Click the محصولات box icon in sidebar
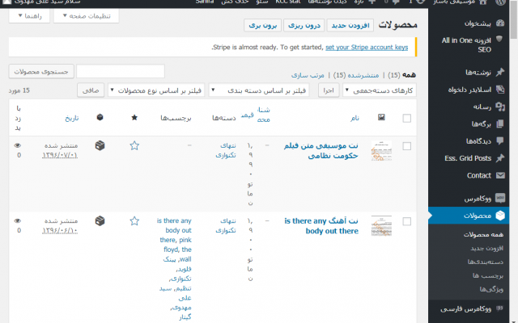Viewport: 518px width, 323px height. point(500,216)
